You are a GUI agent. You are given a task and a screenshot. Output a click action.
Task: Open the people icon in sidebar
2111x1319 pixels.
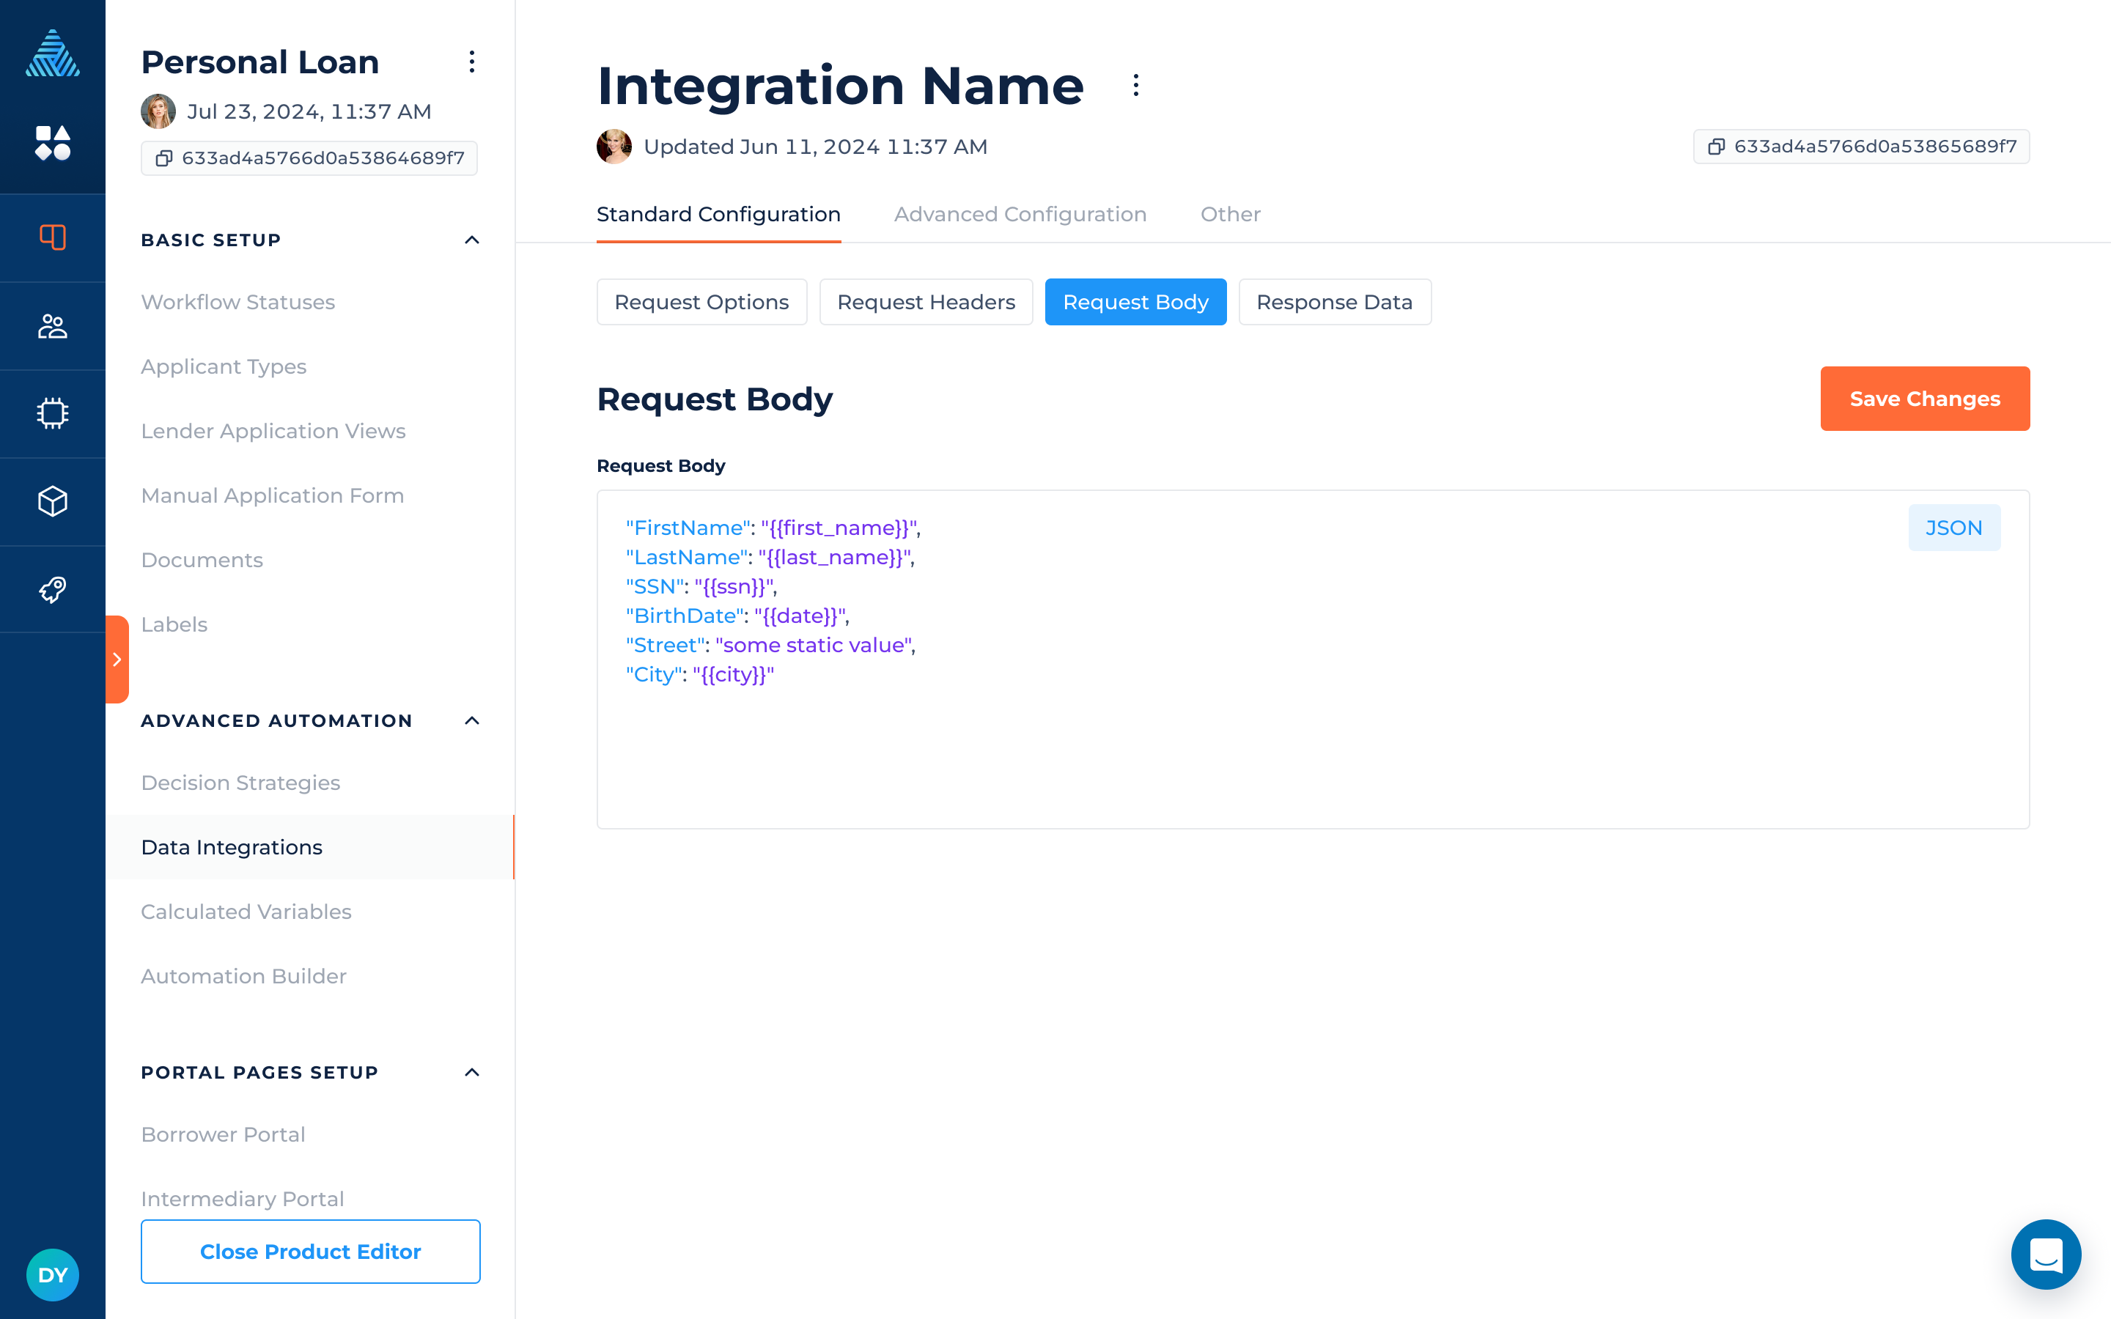click(x=52, y=326)
